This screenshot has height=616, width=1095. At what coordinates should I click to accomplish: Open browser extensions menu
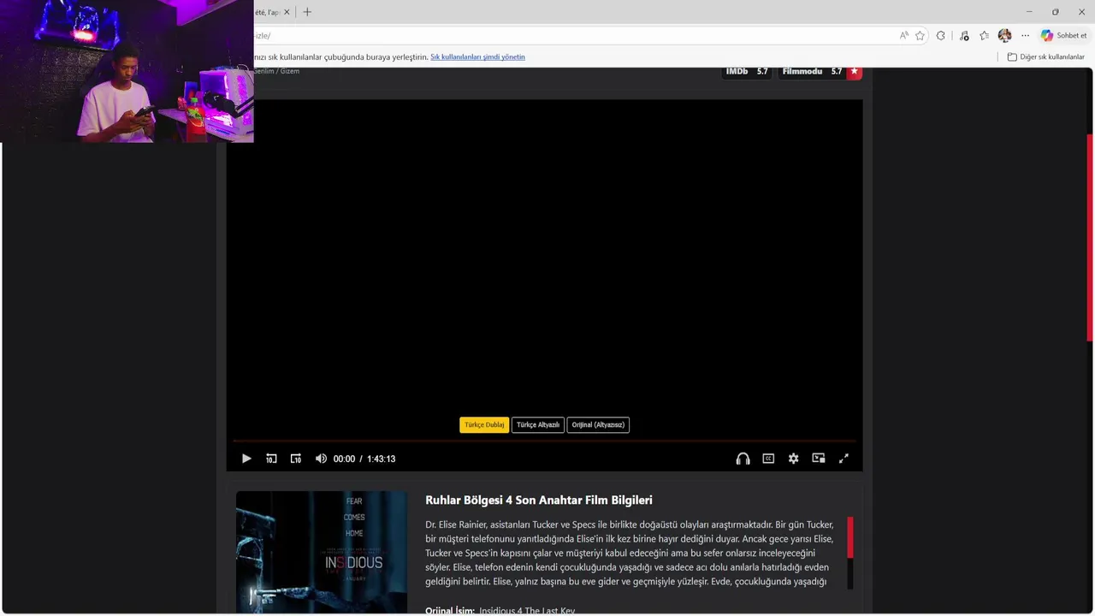(941, 35)
